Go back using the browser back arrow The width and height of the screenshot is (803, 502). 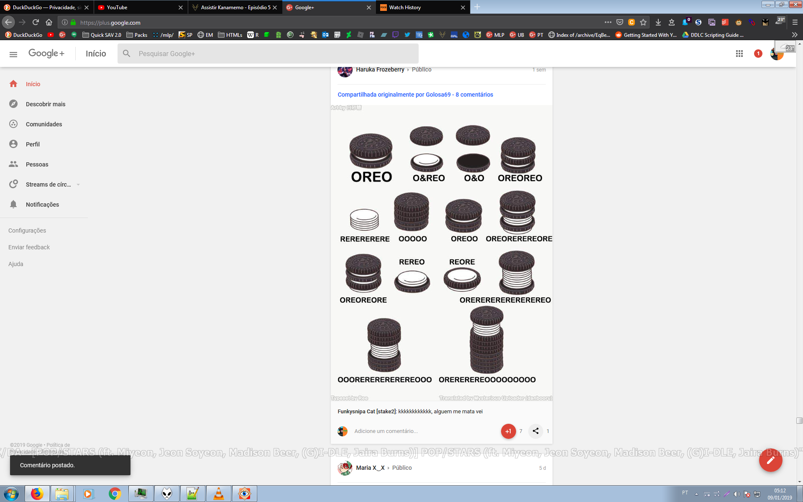pos(8,22)
